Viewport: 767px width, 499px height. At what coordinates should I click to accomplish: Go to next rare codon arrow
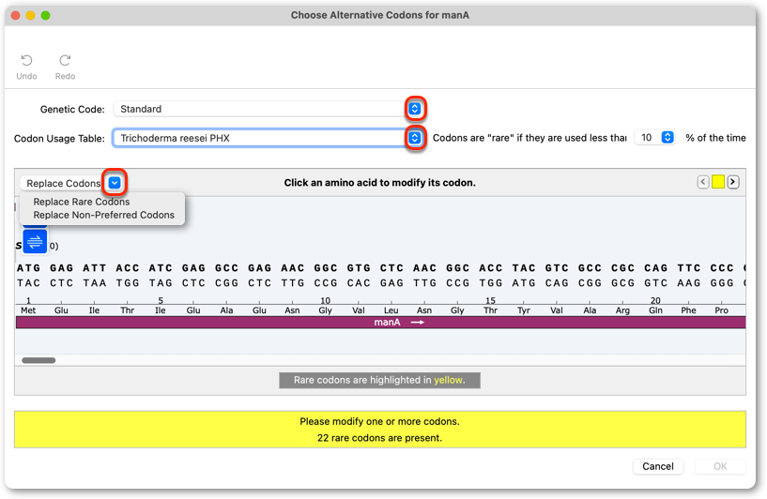[x=733, y=182]
